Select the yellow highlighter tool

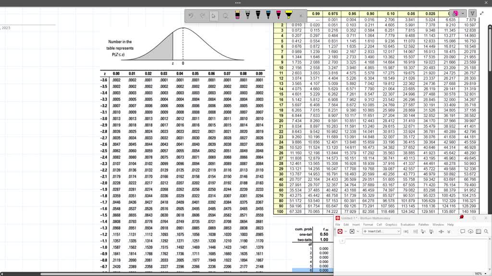[289, 15]
